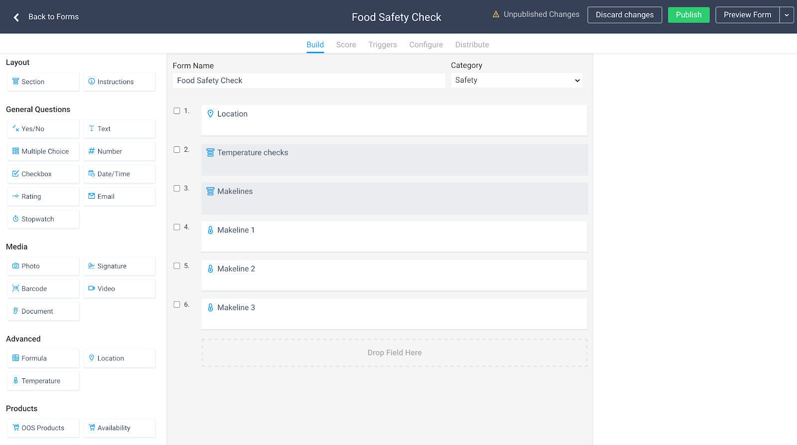
Task: Switch to the Build tab
Action: click(x=315, y=45)
